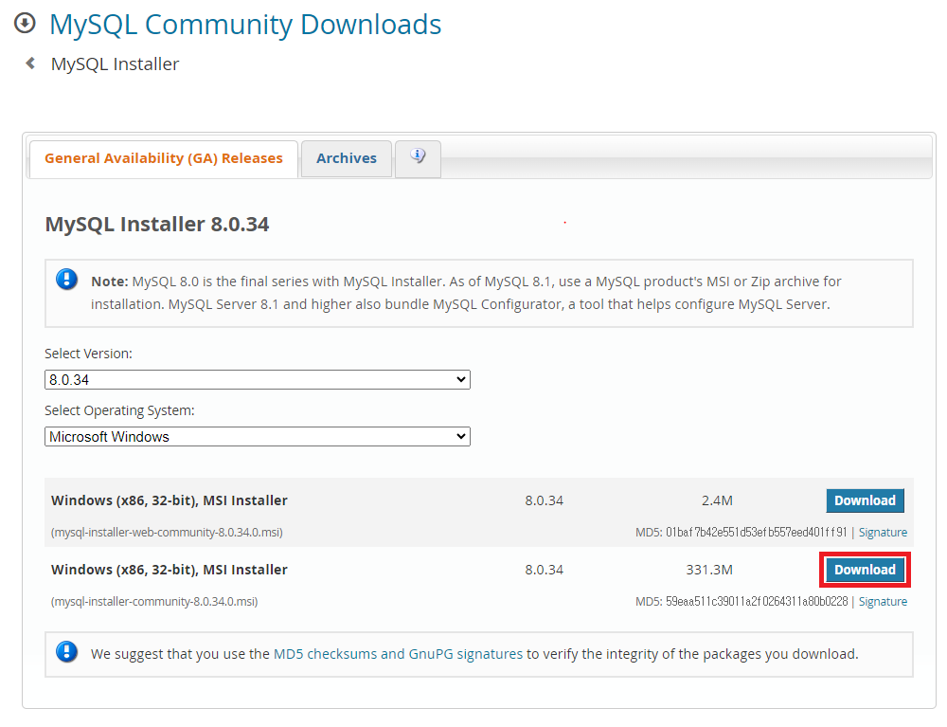Click the MySQL Installer 8.0.34 heading
The height and width of the screenshot is (727, 947).
pos(157,225)
